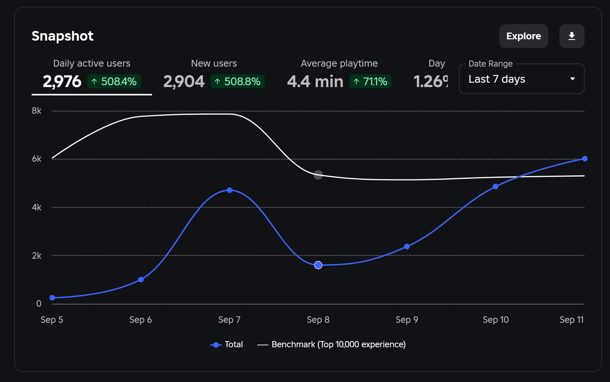Click the 508.4% increase badge
The height and width of the screenshot is (382, 610).
tap(114, 82)
